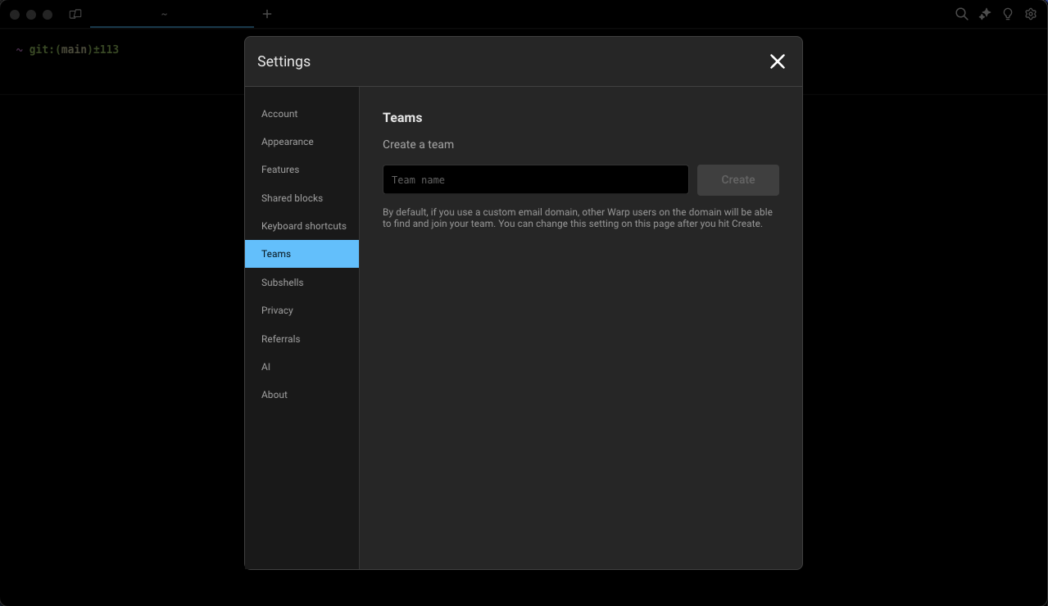The width and height of the screenshot is (1048, 606).
Task: Switch to Appearance settings
Action: coord(288,142)
